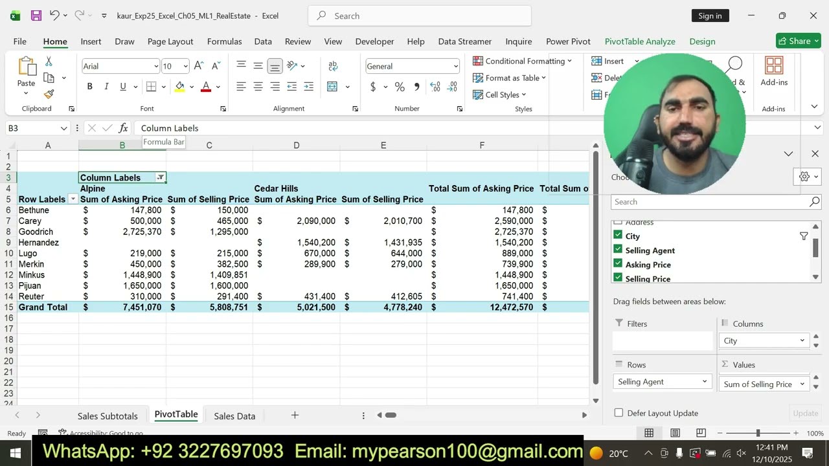Open the PivotTable Analyze tab
829x466 pixels.
[x=640, y=41]
